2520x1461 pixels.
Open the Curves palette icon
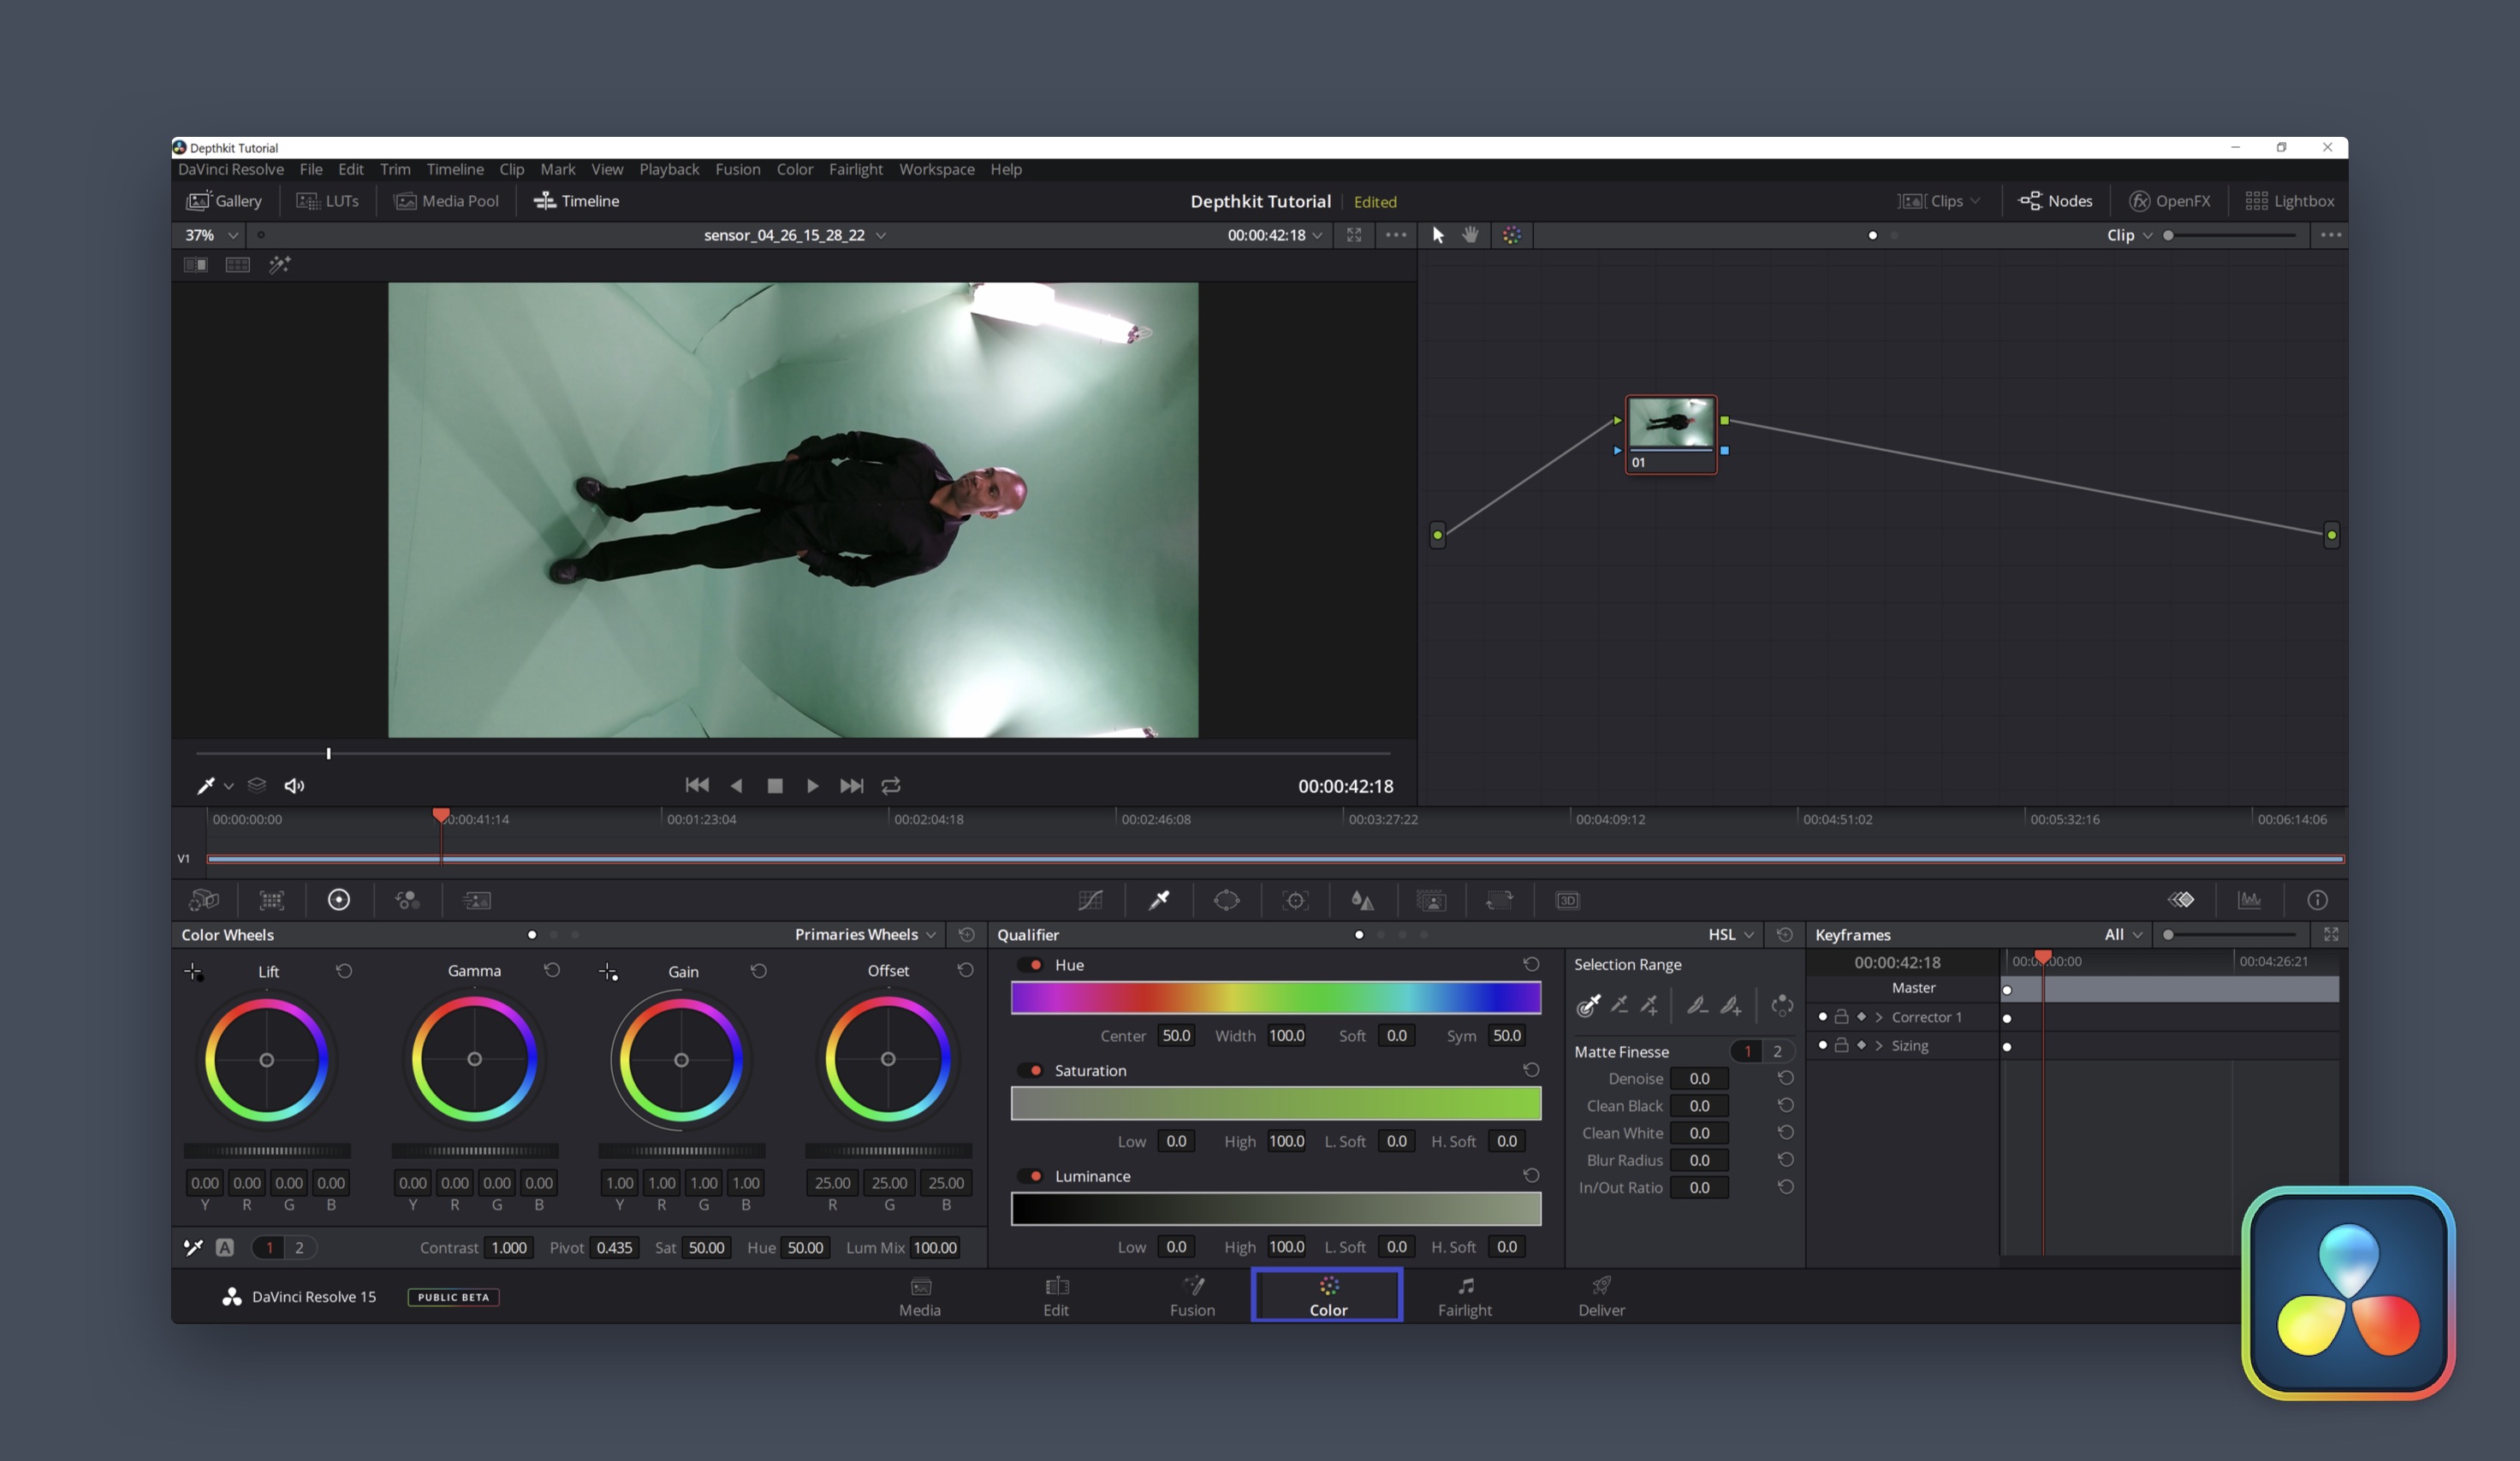pos(1090,901)
